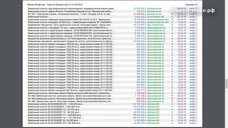Viewport: 228px width, 128px height.
Task: Click the row 'Земельный участок, имеющий кадастровый номер 39:16:010112:35.2'
Action: tap(70, 20)
